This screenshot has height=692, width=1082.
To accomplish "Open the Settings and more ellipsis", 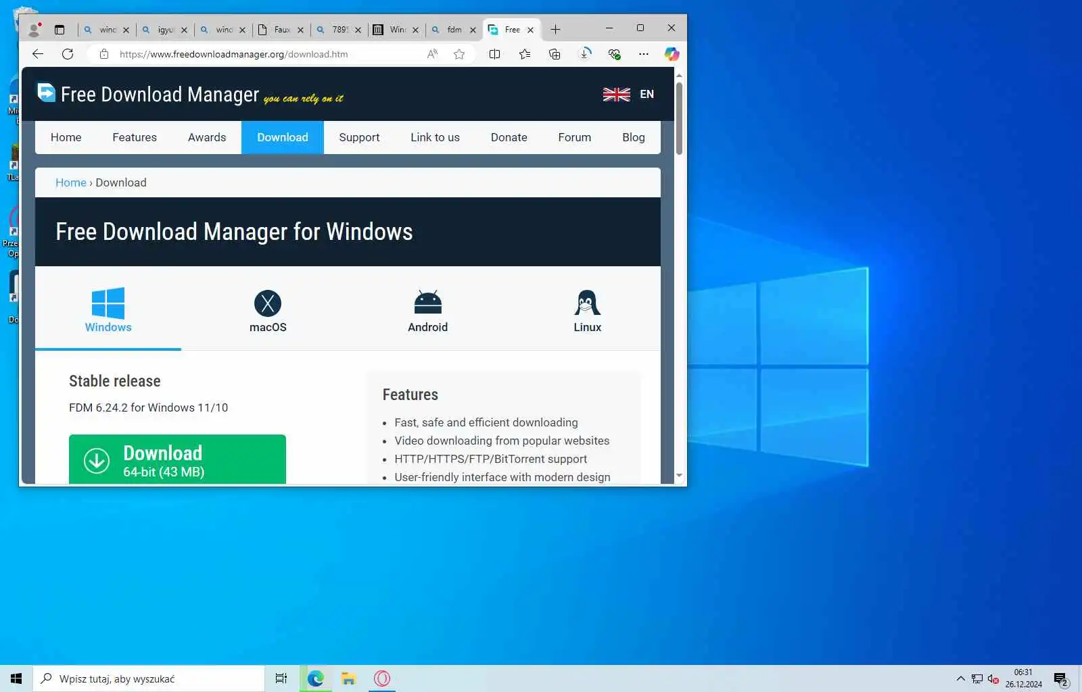I will [x=644, y=54].
